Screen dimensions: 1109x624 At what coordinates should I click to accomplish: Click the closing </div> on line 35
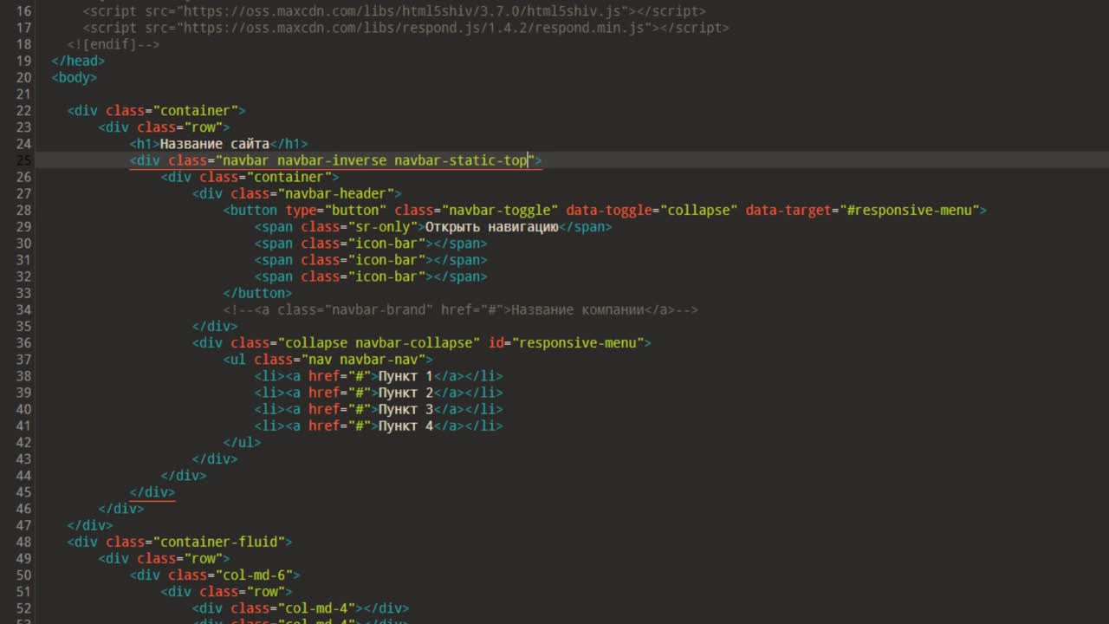215,326
